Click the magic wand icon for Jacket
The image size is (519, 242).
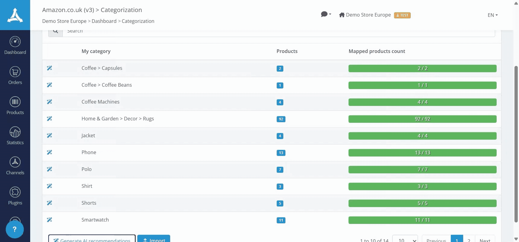(49, 136)
